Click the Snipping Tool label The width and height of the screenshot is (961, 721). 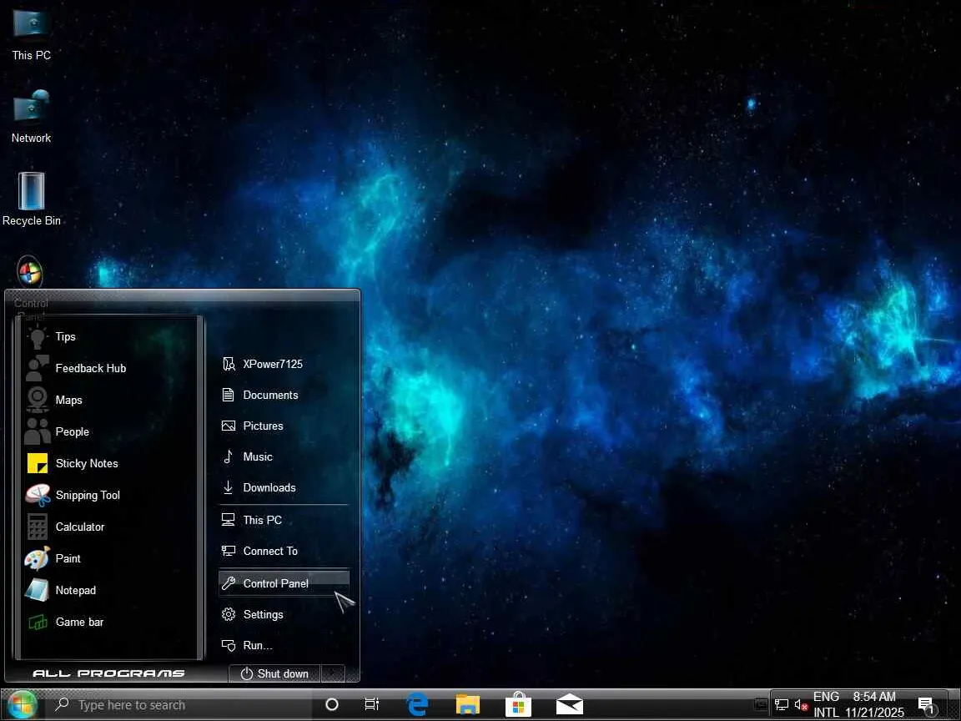(x=88, y=496)
